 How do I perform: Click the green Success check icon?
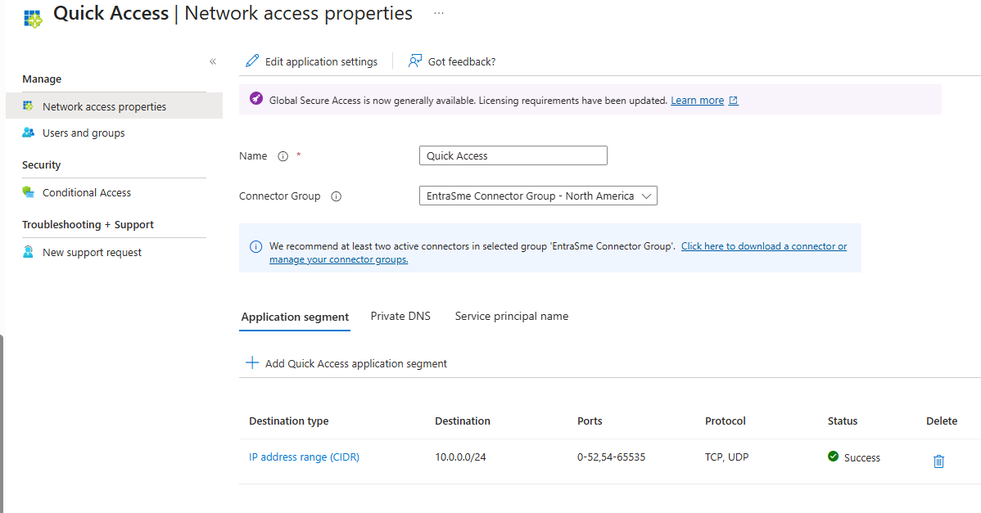pyautogui.click(x=834, y=457)
